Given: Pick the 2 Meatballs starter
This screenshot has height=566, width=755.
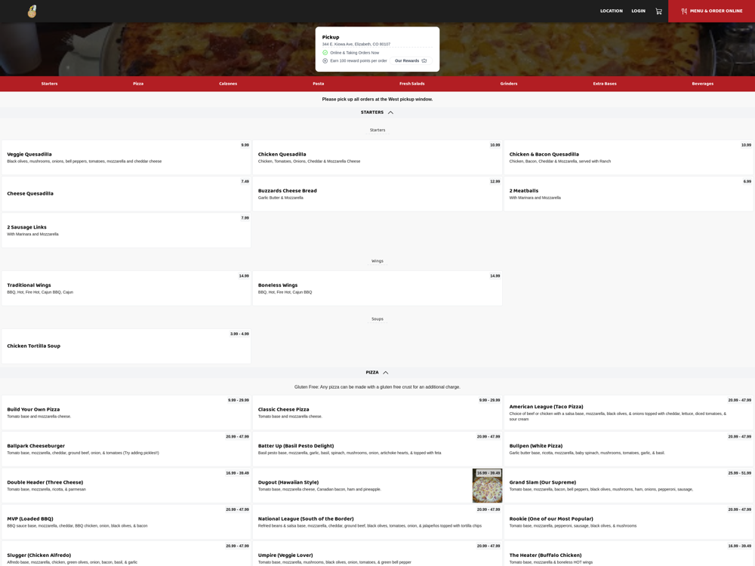Looking at the screenshot, I should coord(629,194).
